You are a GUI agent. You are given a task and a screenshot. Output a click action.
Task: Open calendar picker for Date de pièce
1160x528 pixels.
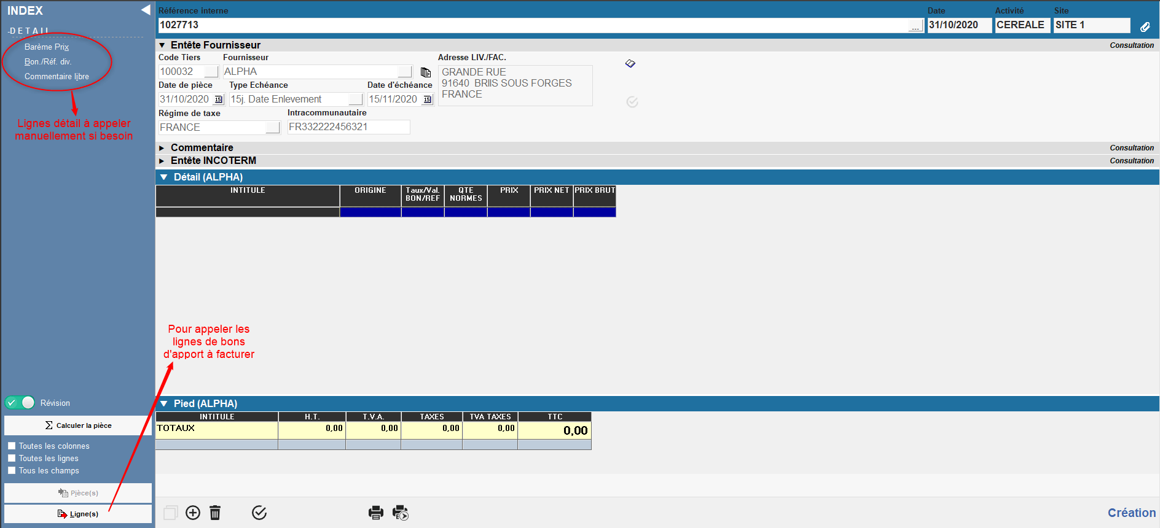point(219,99)
